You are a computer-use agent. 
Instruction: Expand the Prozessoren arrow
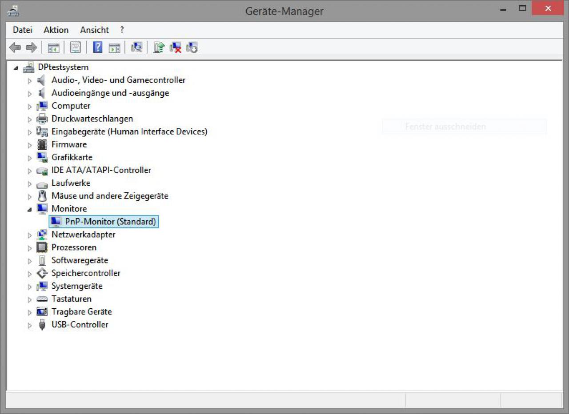click(x=30, y=248)
